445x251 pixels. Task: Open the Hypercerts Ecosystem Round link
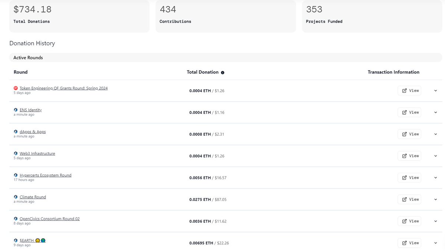pos(46,175)
